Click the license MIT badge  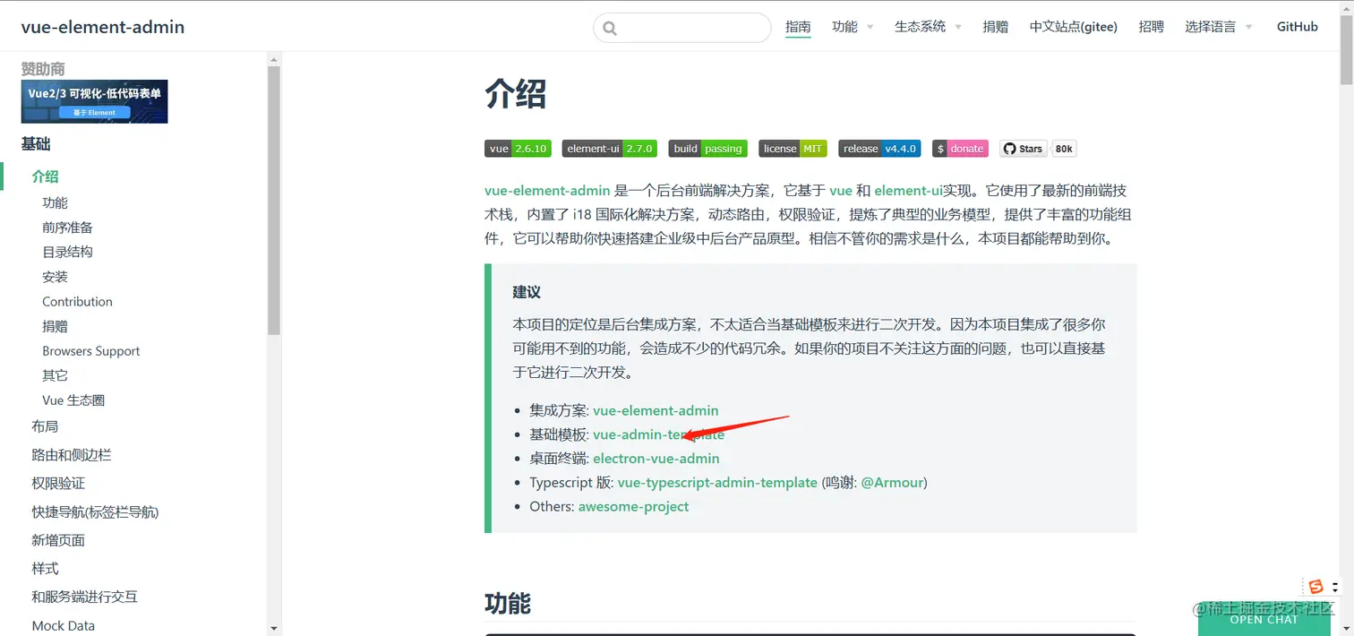(x=793, y=149)
